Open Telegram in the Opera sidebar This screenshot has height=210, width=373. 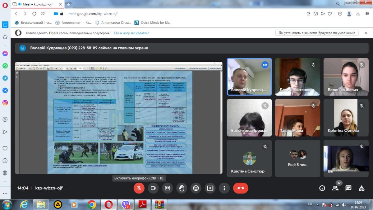[5, 78]
